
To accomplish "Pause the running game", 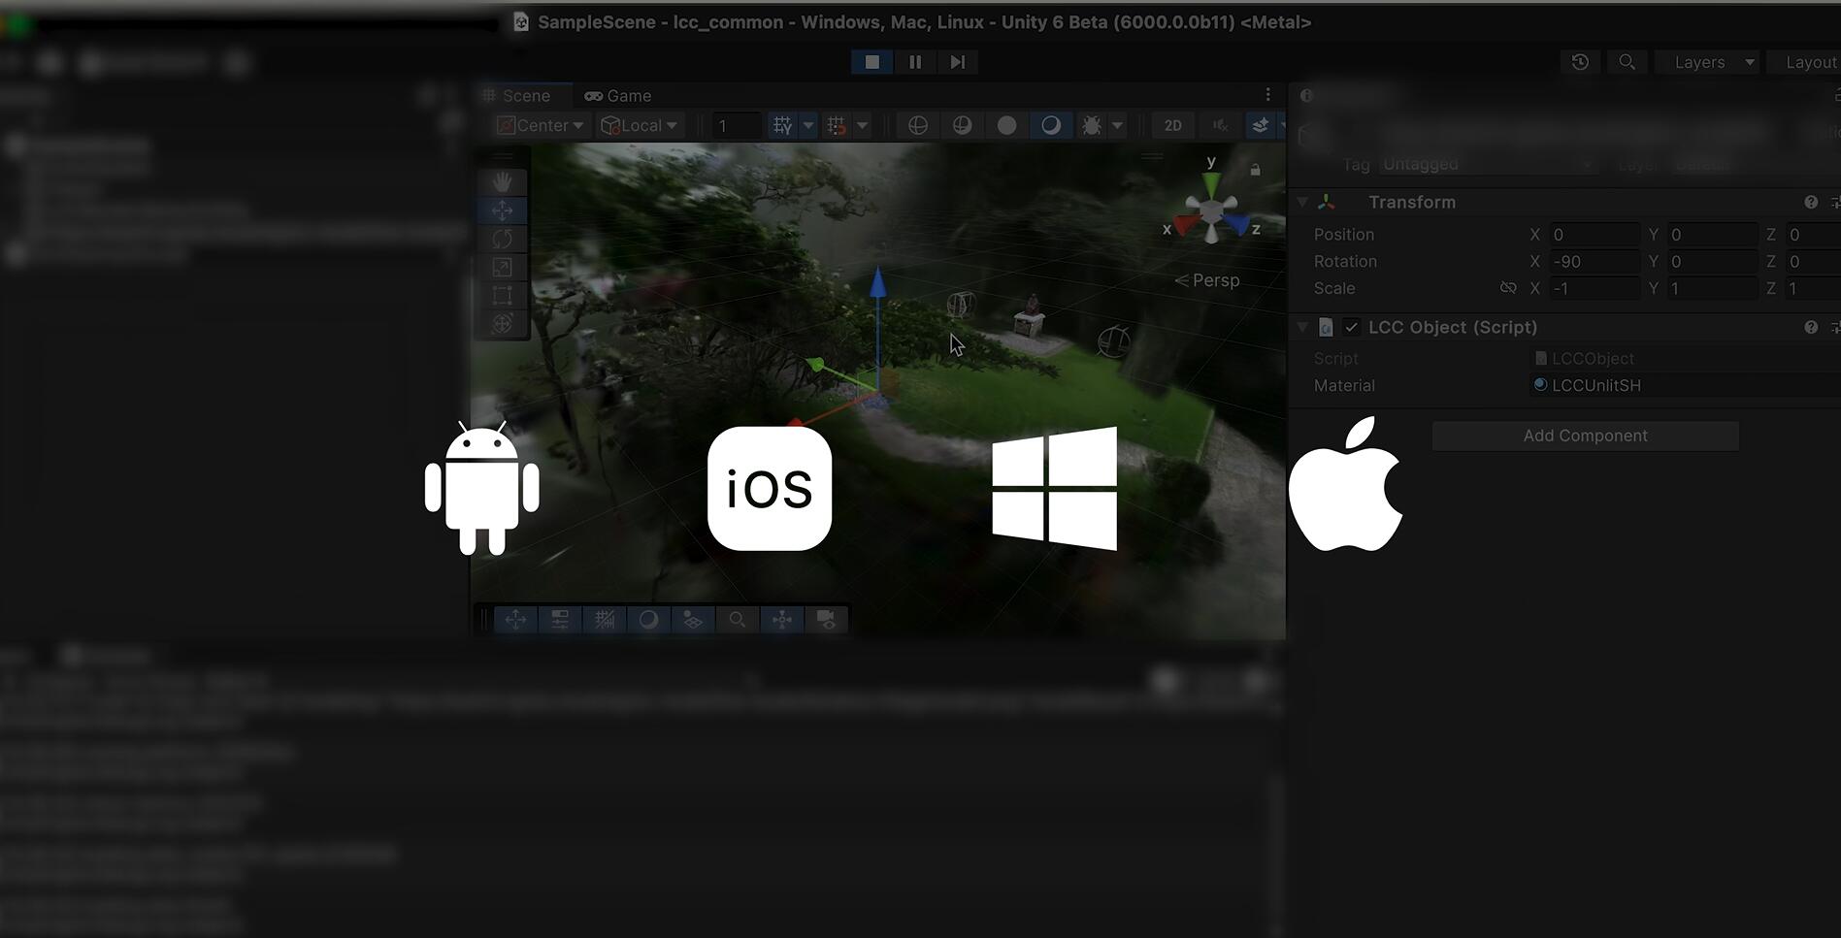I will coord(914,62).
